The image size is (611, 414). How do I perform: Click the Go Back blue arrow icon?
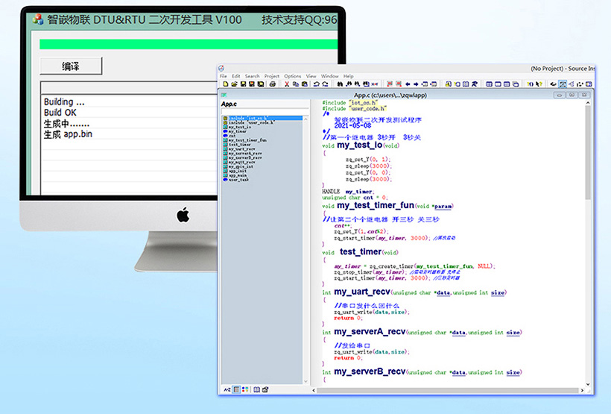pos(408,84)
